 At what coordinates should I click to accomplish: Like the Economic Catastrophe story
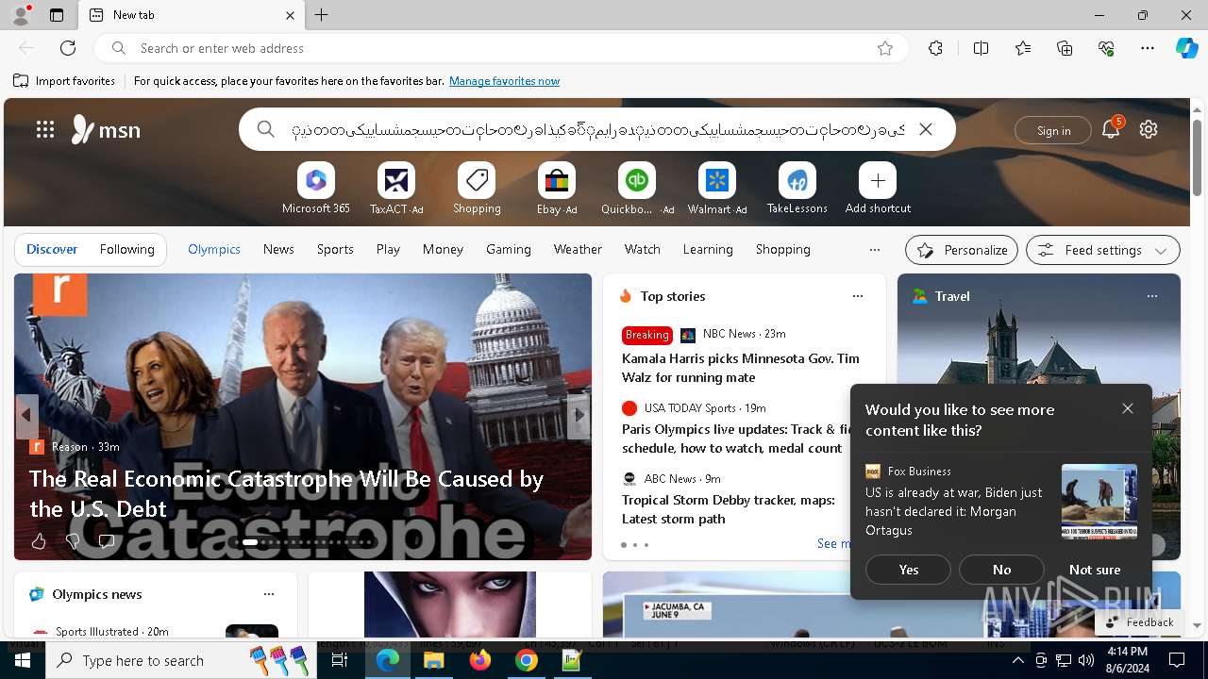tap(39, 541)
